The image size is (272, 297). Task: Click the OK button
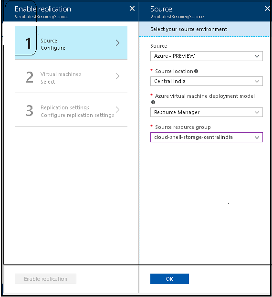click(169, 279)
